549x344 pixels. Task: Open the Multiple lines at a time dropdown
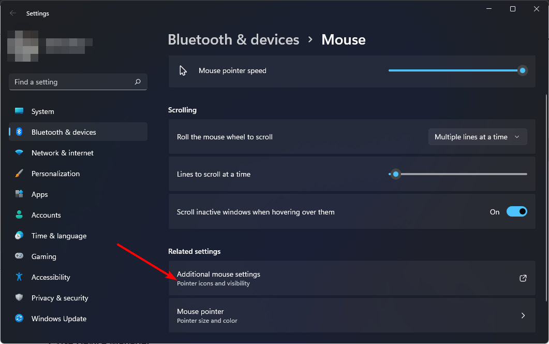(478, 137)
